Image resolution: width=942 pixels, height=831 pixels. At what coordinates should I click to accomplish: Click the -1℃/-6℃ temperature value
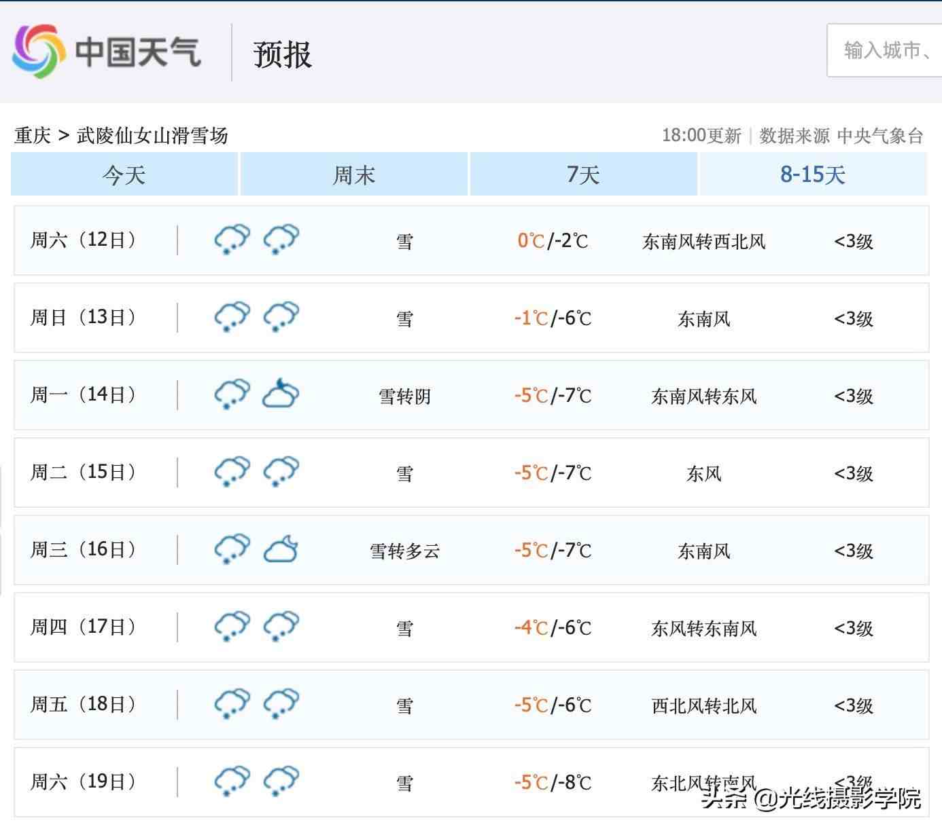553,318
